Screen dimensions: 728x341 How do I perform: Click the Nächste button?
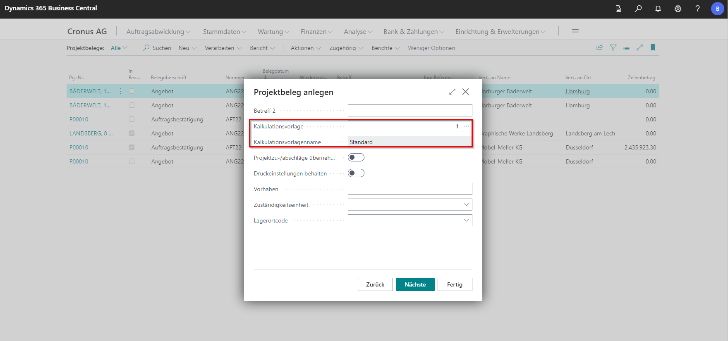tap(415, 284)
